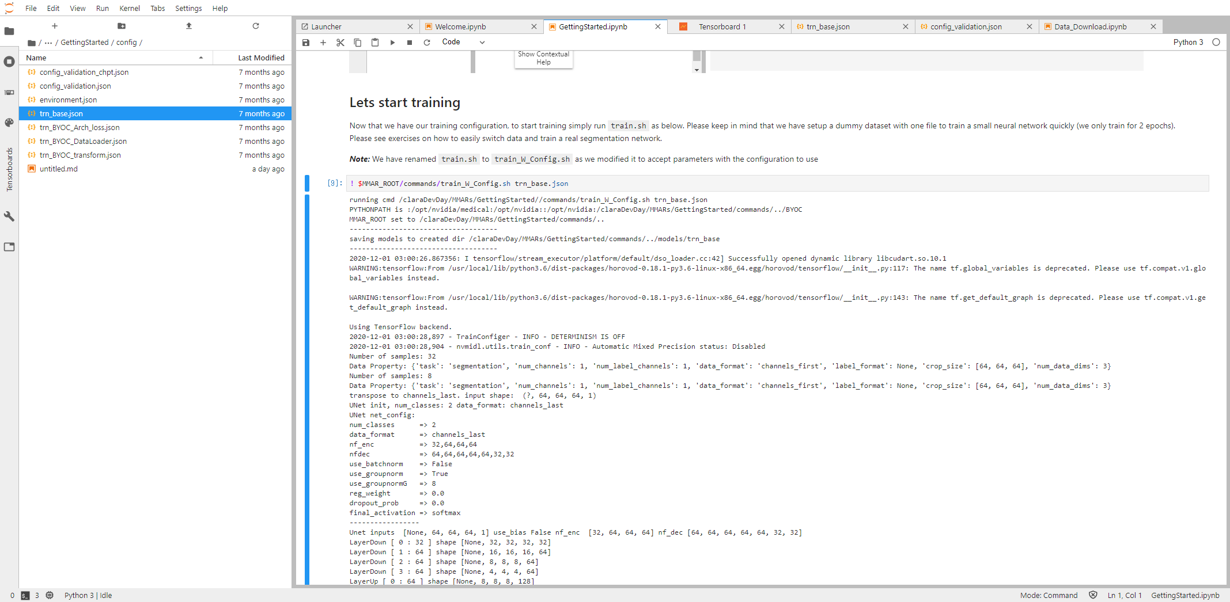Go to config breadcrumb folder
The width and height of the screenshot is (1230, 602).
pos(127,43)
